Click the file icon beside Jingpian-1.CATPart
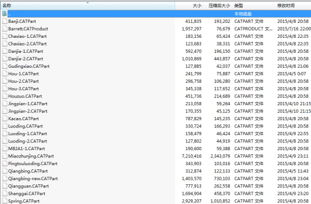 pyautogui.click(x=5, y=104)
